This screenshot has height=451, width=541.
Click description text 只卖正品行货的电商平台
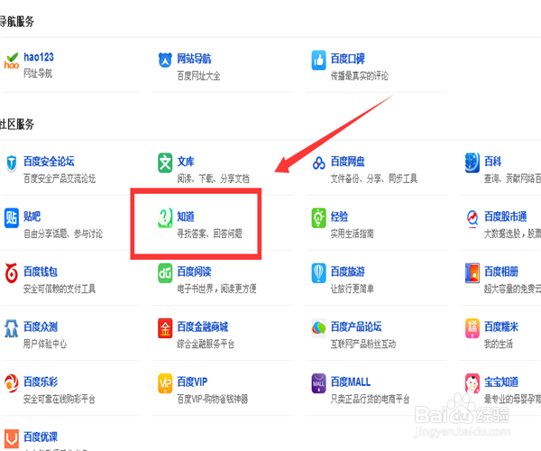[x=370, y=399]
